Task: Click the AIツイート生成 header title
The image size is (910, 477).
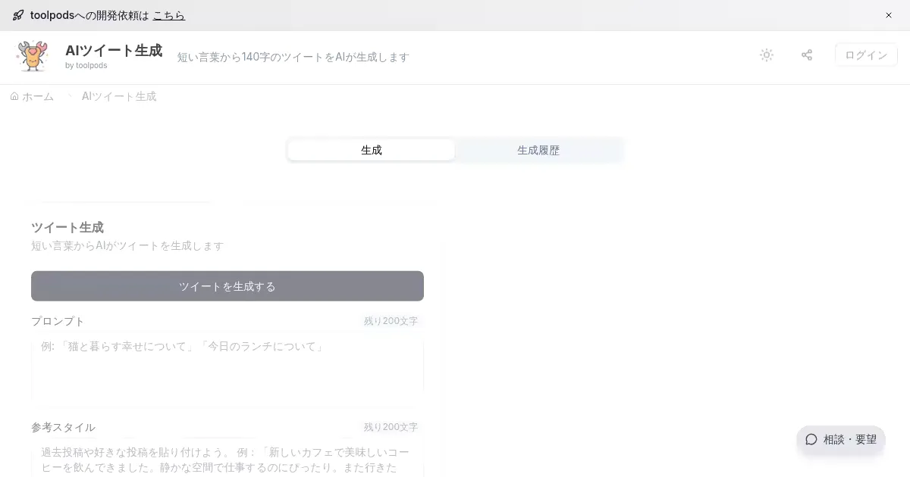Action: [x=114, y=51]
